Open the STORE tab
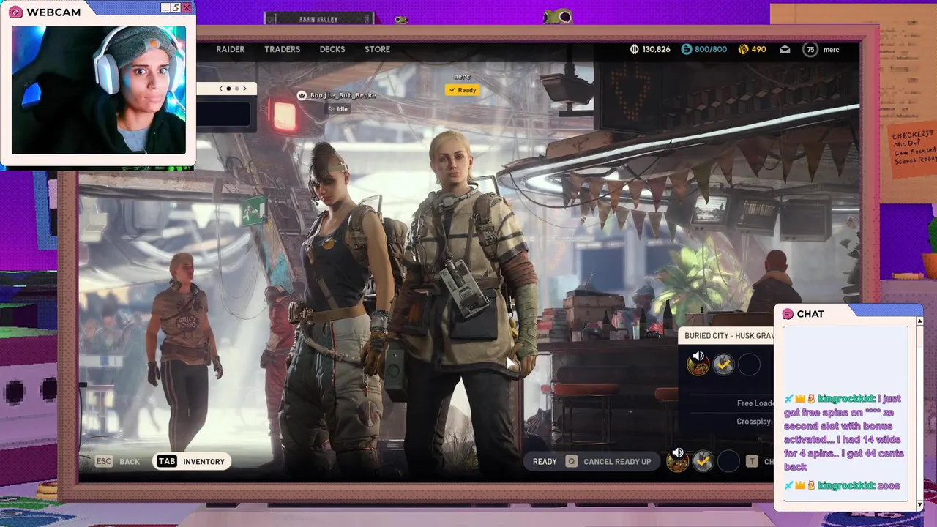Screen dimensions: 937x527 [377, 49]
